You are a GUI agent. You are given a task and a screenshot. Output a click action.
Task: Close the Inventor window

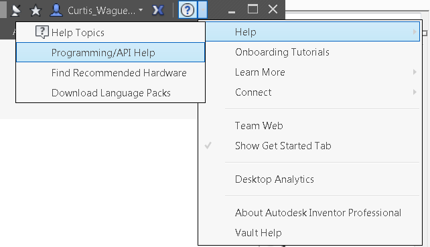pyautogui.click(x=273, y=9)
